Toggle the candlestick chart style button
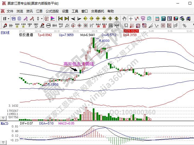 38,19
